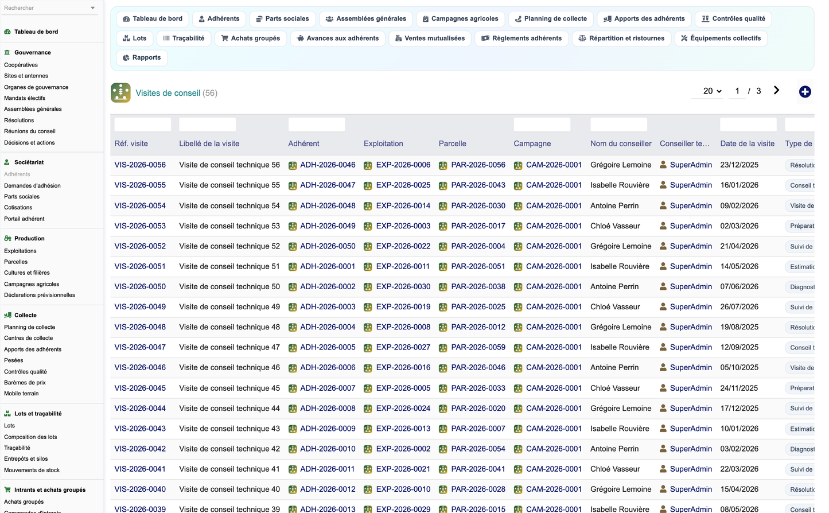The width and height of the screenshot is (829, 513).
Task: Click the adherent icon beside ADH-2026-0001
Action: tap(293, 267)
